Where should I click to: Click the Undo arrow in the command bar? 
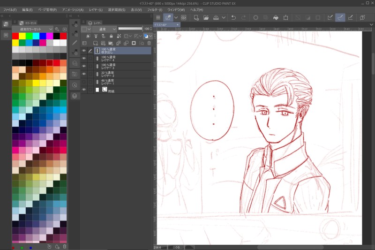tap(233, 17)
